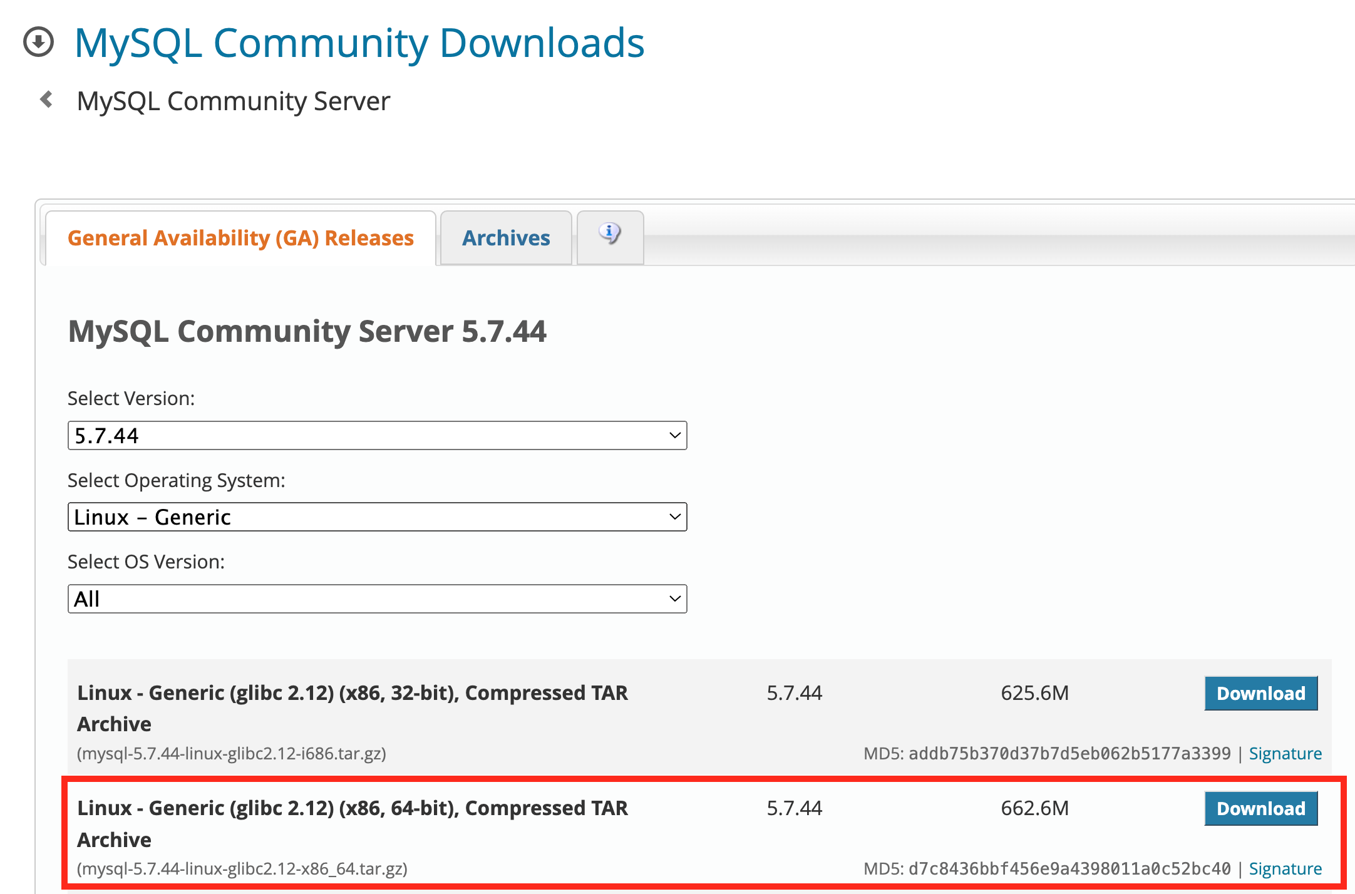This screenshot has width=1355, height=894.
Task: Click filename mysql-5.7.44-linux-glibc2.12-i686.tar.gz
Action: click(x=232, y=753)
